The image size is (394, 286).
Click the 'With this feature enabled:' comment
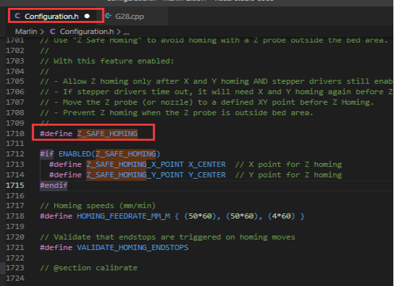(107, 61)
